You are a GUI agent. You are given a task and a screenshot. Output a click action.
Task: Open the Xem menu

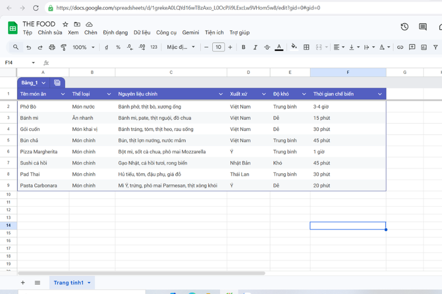tap(73, 33)
